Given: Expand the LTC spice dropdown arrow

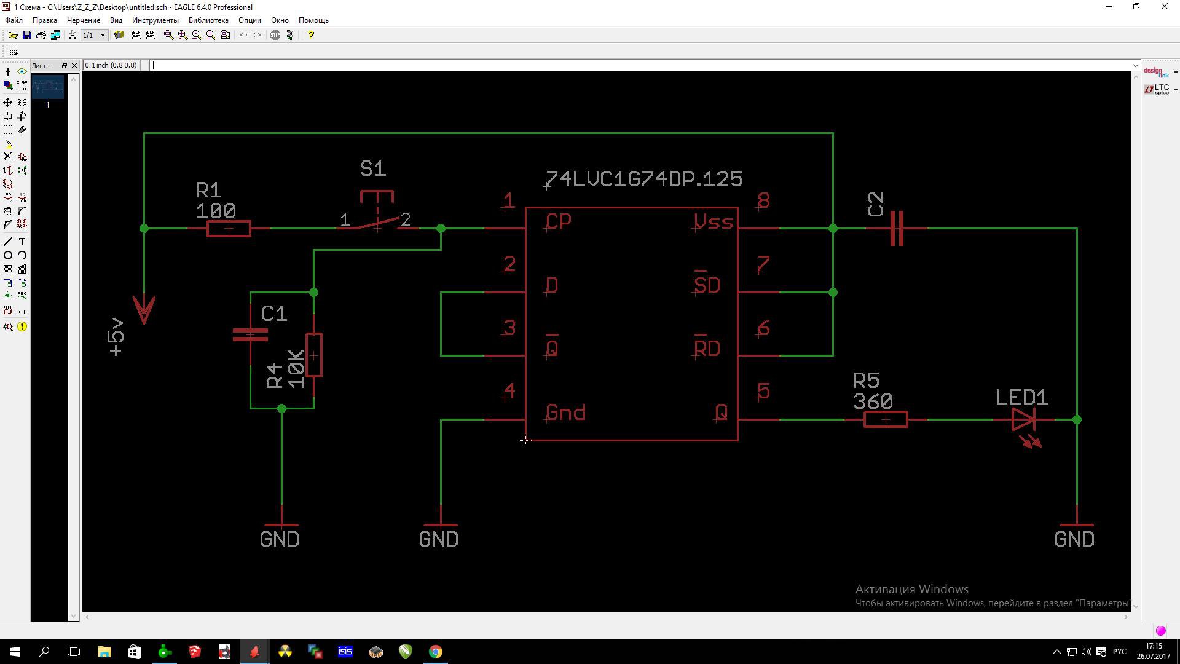Looking at the screenshot, I should (1175, 90).
